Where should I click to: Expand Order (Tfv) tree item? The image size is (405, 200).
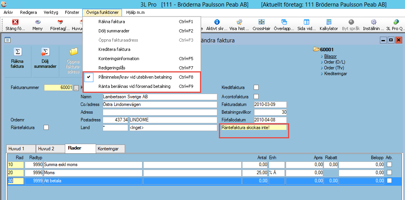pyautogui.click(x=334, y=68)
